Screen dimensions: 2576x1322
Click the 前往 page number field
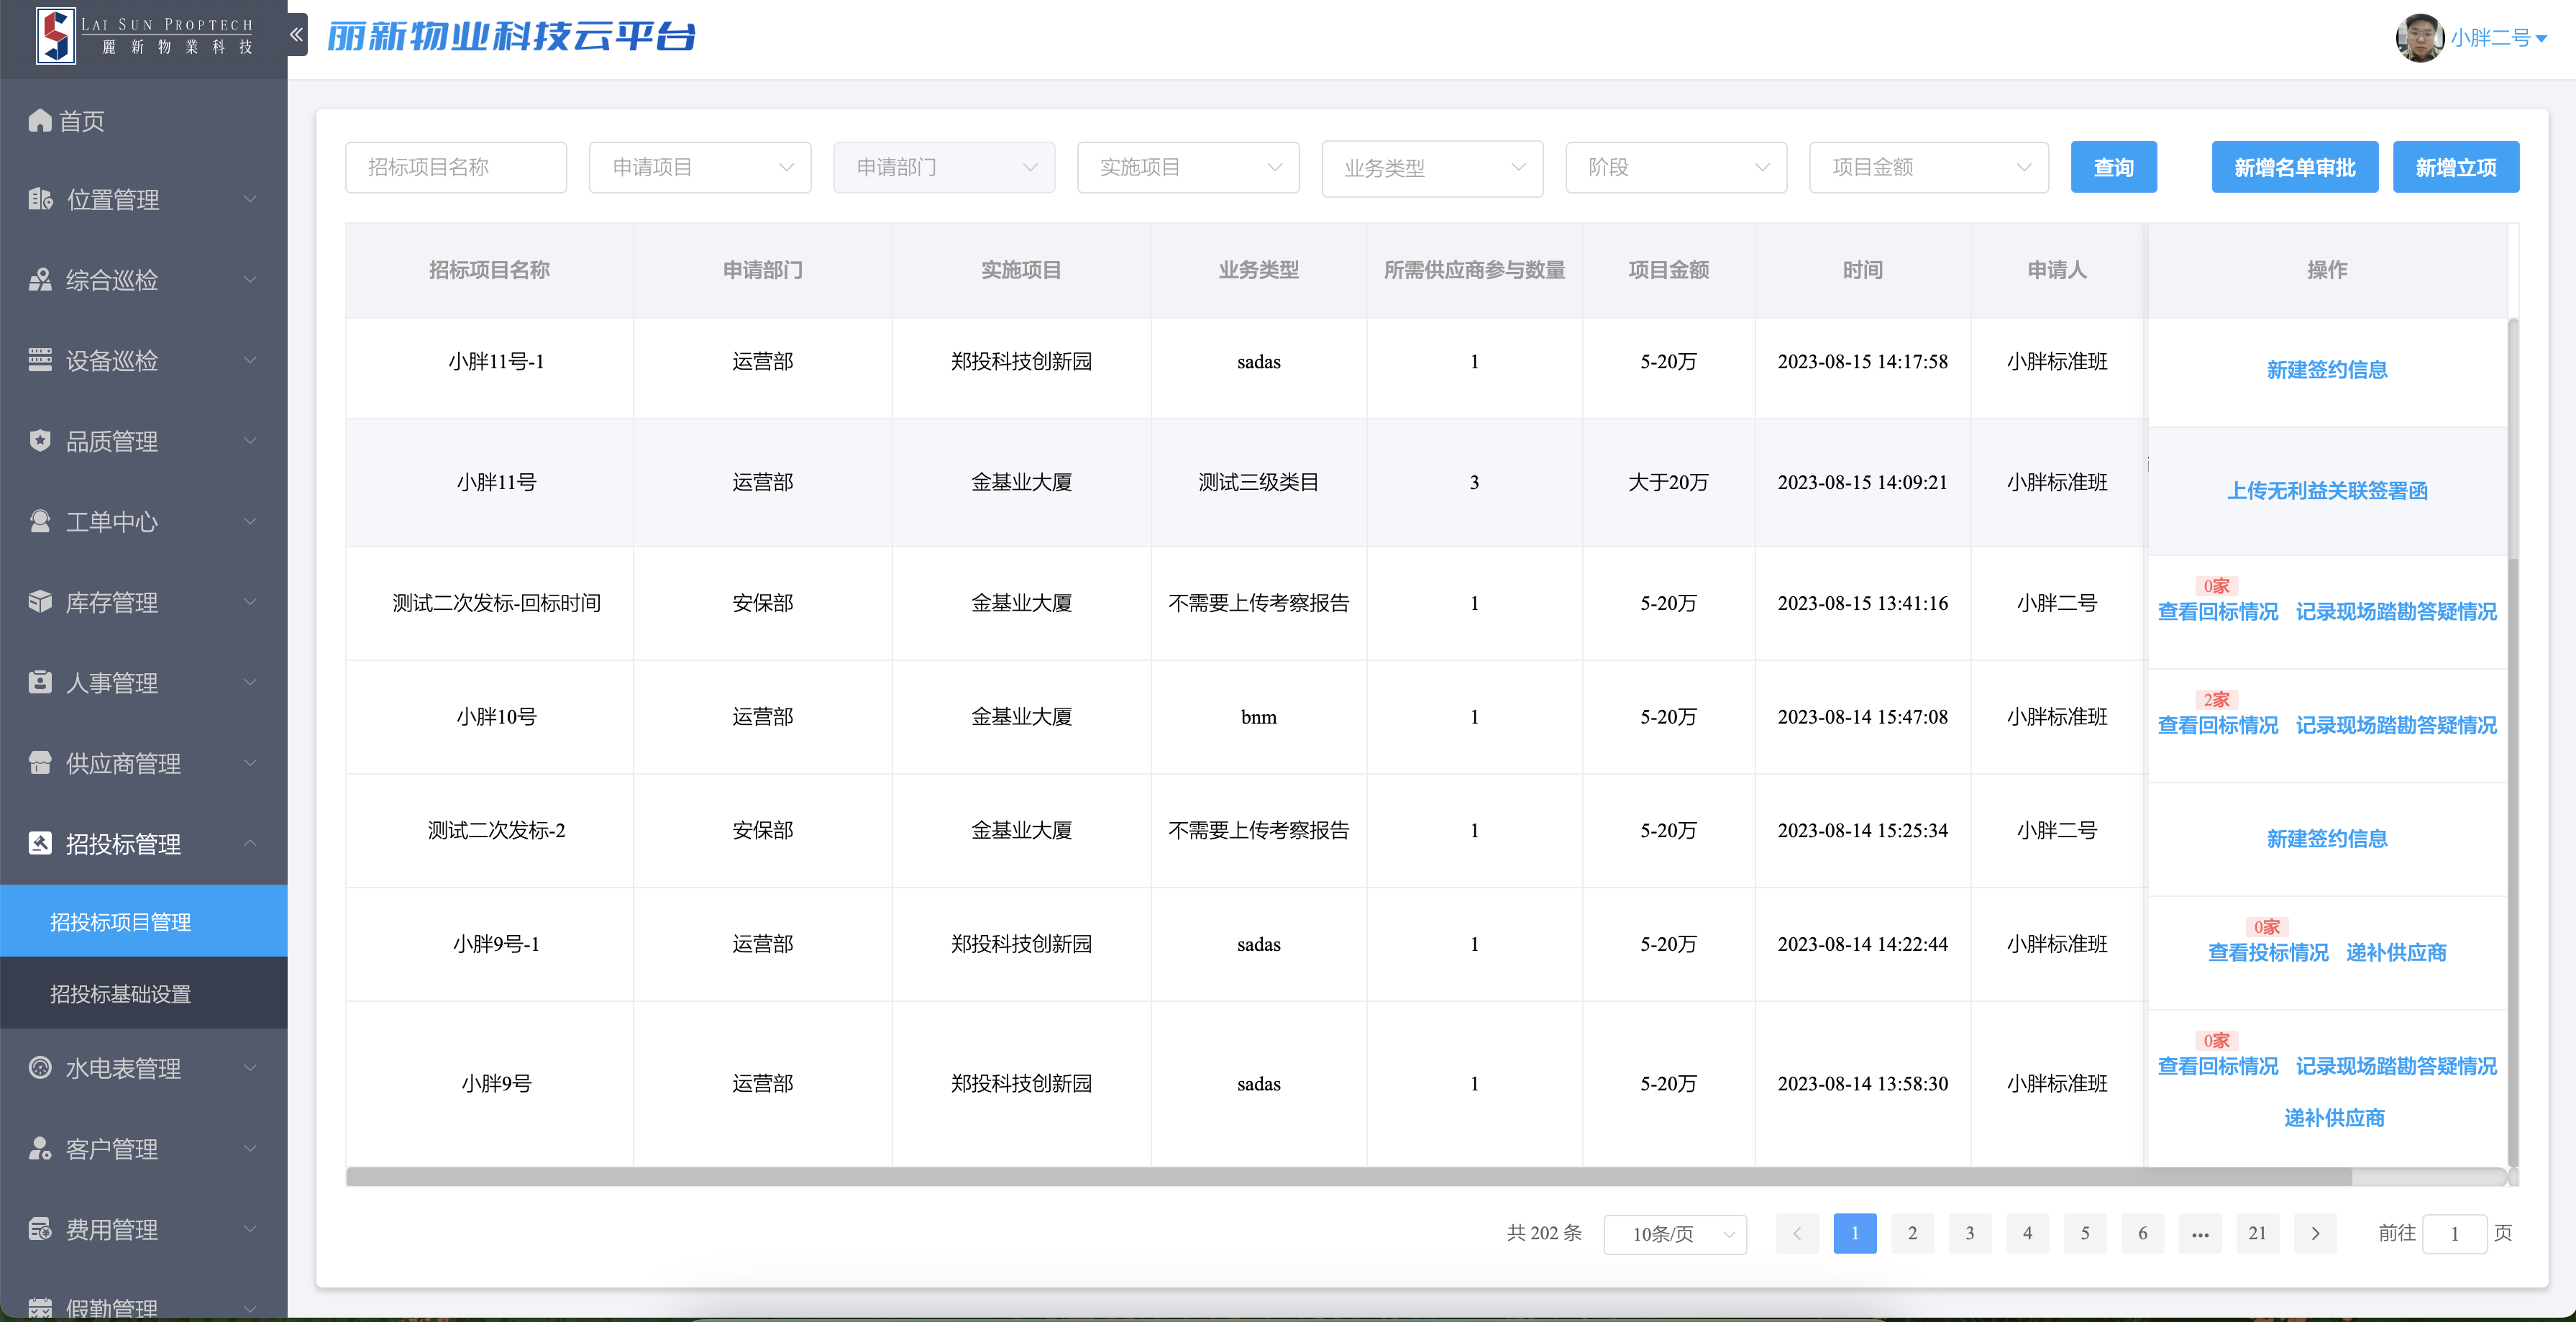(2454, 1234)
